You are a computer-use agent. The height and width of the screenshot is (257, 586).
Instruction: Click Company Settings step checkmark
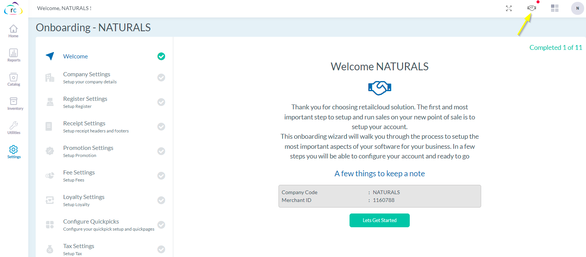(161, 77)
